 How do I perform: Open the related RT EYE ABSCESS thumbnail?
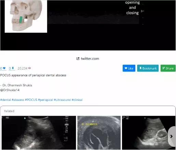(x=99, y=133)
